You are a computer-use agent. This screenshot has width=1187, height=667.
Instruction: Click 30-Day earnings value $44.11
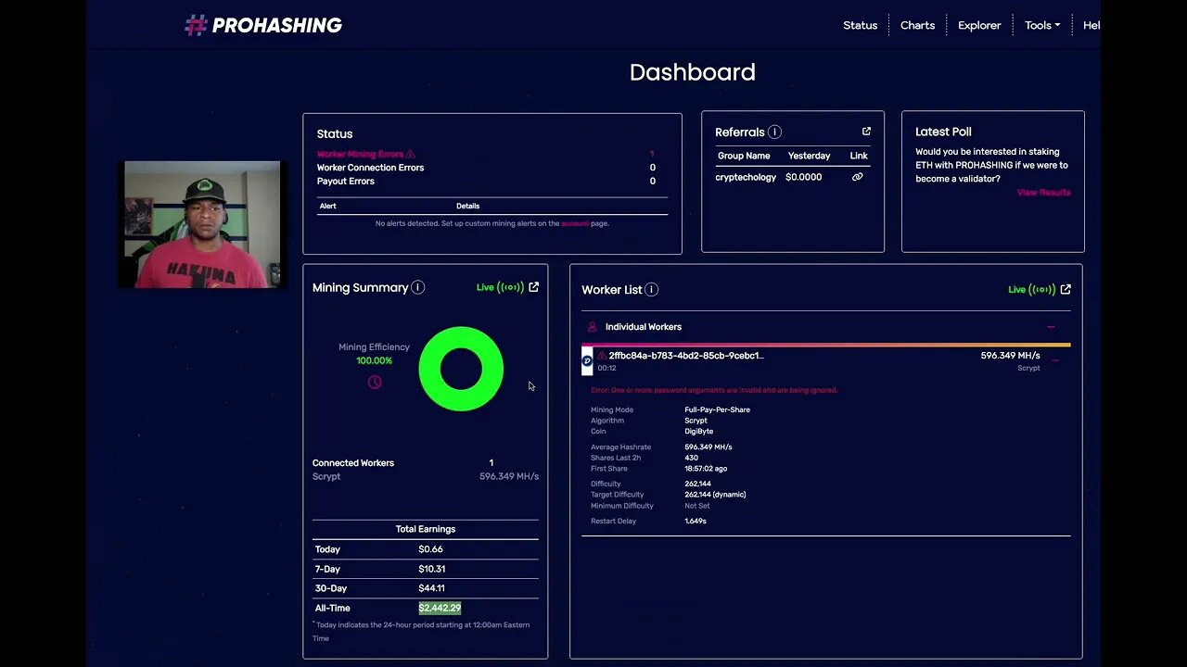tap(431, 588)
